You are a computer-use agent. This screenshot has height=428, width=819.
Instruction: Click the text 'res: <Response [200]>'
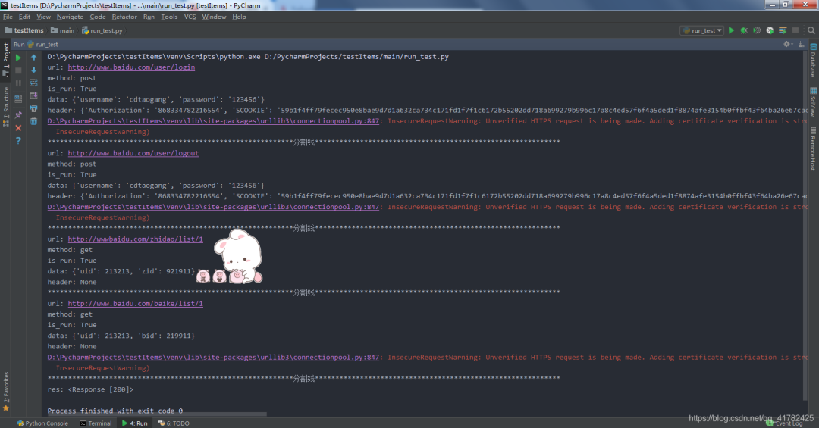[90, 389]
